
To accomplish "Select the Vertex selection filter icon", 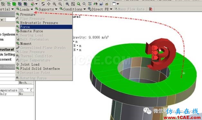I will 3,4.
